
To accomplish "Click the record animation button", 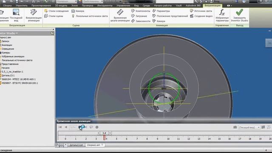I will pos(97,127).
